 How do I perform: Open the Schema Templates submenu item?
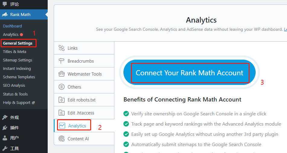pos(19,77)
